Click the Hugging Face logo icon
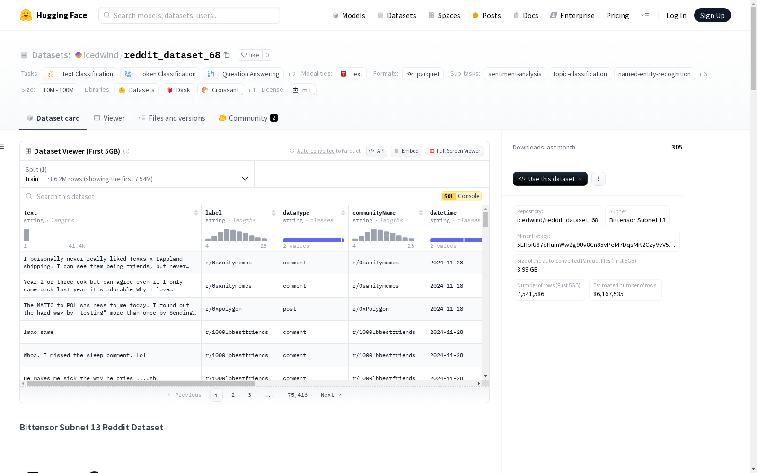 26,15
